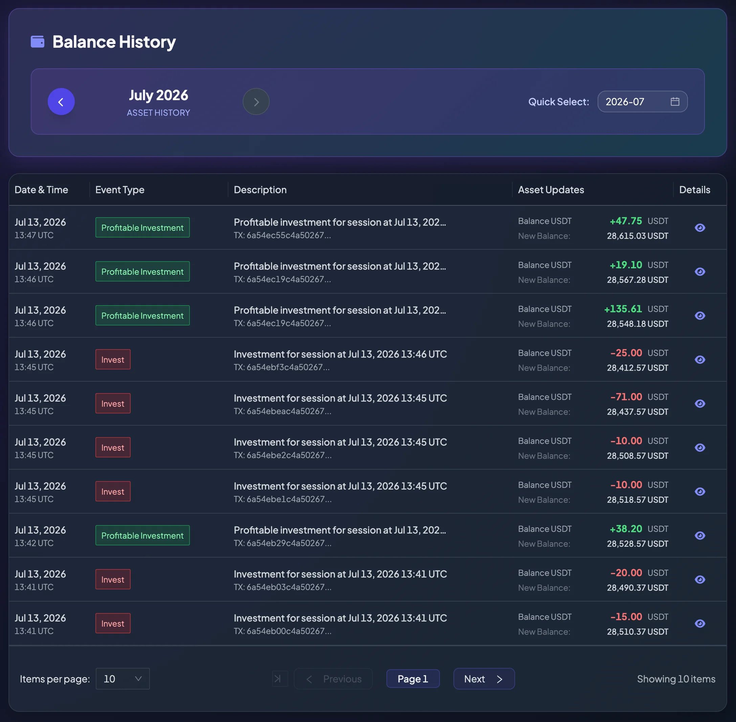Click the Asset Updates column header
Viewport: 736px width, 722px height.
[x=551, y=189]
